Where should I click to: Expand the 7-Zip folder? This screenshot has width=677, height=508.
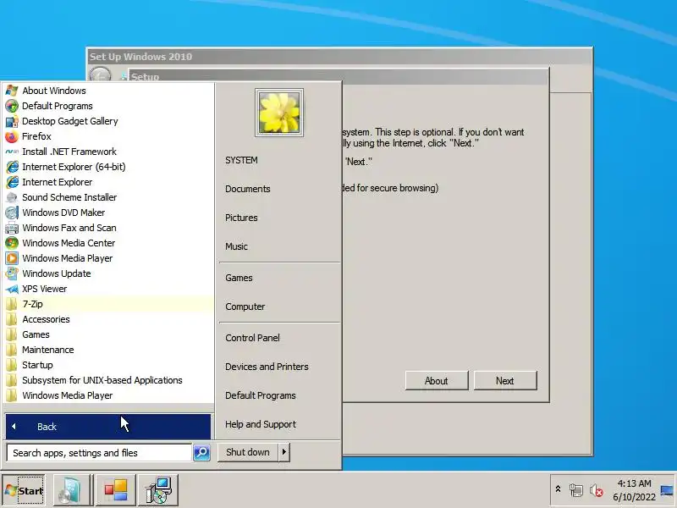[x=109, y=304]
